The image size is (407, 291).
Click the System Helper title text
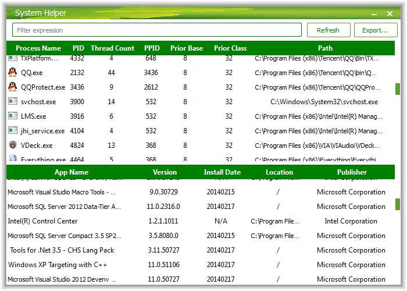[x=41, y=13]
